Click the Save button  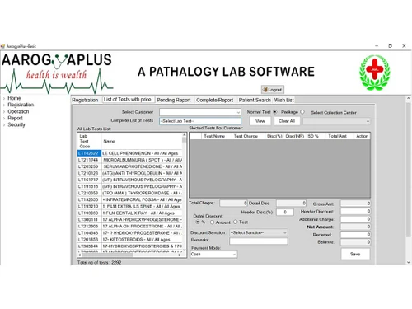pyautogui.click(x=355, y=254)
